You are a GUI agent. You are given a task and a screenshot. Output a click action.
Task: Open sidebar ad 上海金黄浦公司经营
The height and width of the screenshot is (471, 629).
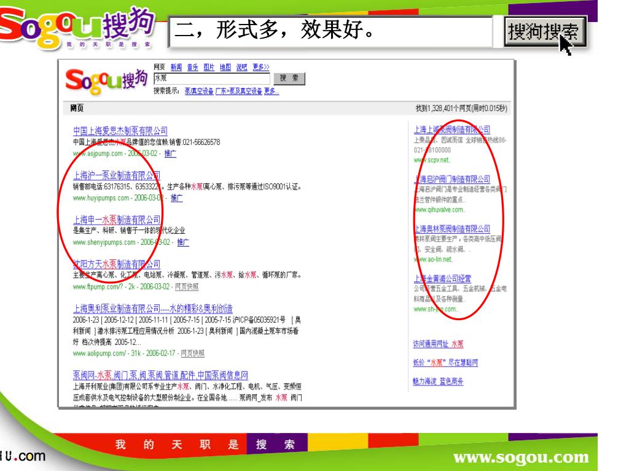tap(442, 278)
